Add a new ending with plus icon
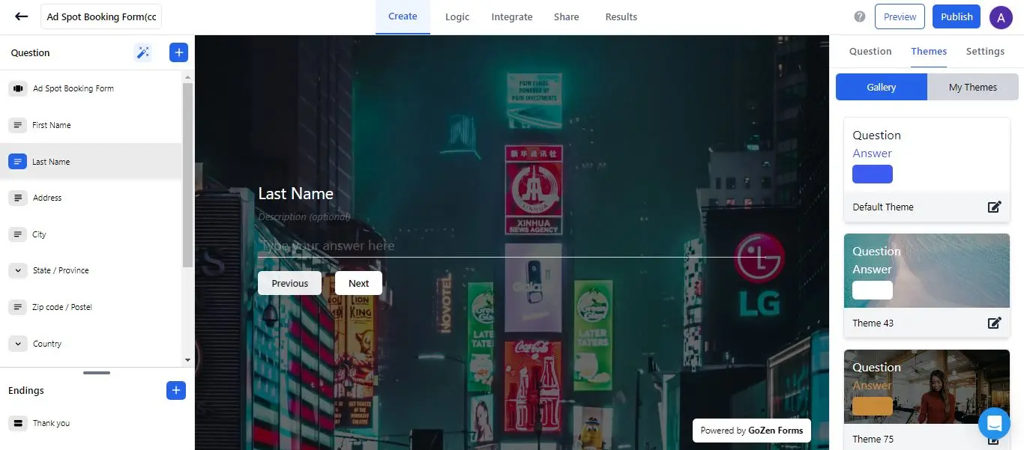Viewport: 1024px width, 450px height. (175, 390)
